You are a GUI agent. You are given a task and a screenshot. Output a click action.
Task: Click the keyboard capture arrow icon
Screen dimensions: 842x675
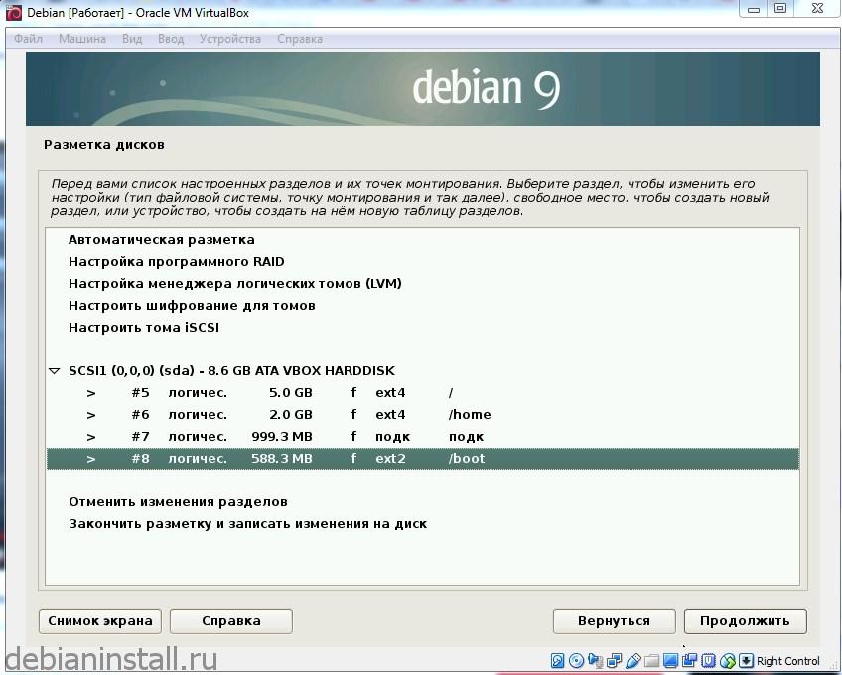[x=746, y=661]
